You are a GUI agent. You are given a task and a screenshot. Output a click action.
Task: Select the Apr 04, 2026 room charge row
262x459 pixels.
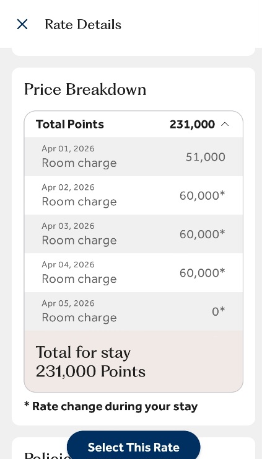tap(134, 272)
